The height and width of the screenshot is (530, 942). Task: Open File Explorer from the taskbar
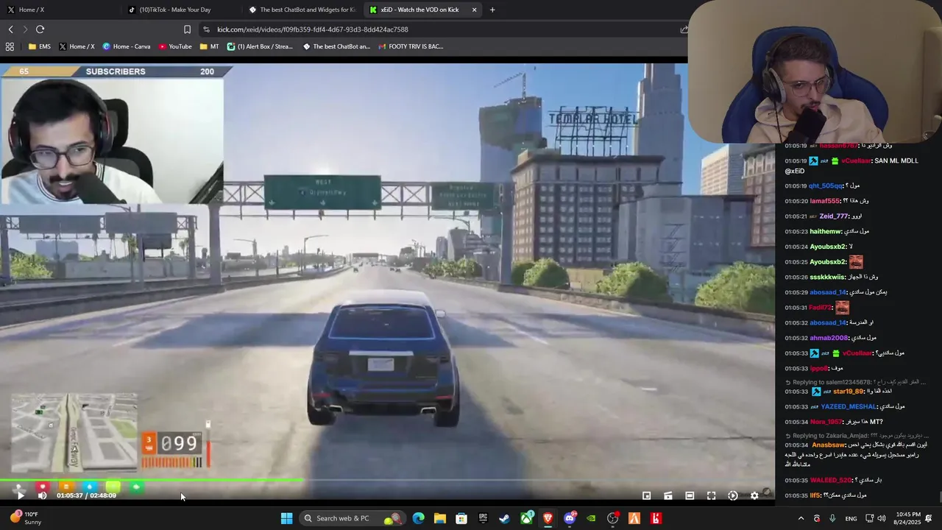(439, 518)
